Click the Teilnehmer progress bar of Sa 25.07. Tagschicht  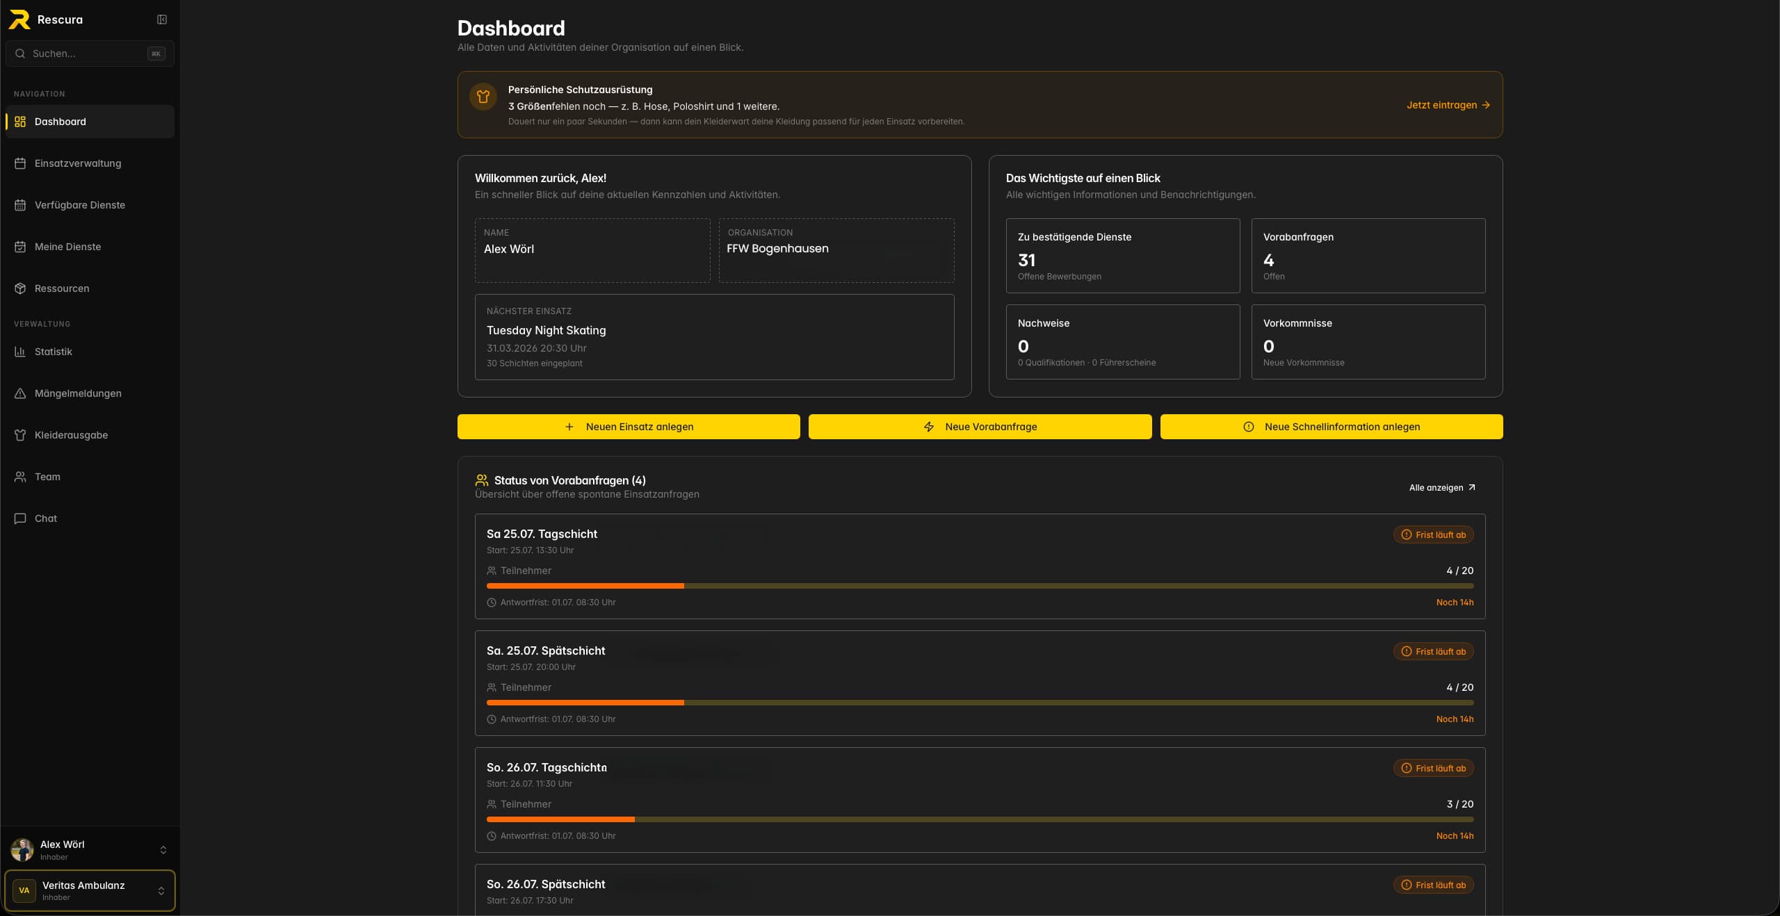tap(980, 586)
